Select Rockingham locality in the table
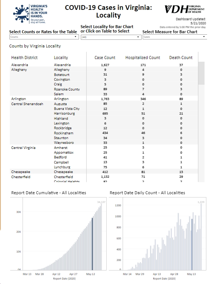The image size is (210, 284). point(64,133)
